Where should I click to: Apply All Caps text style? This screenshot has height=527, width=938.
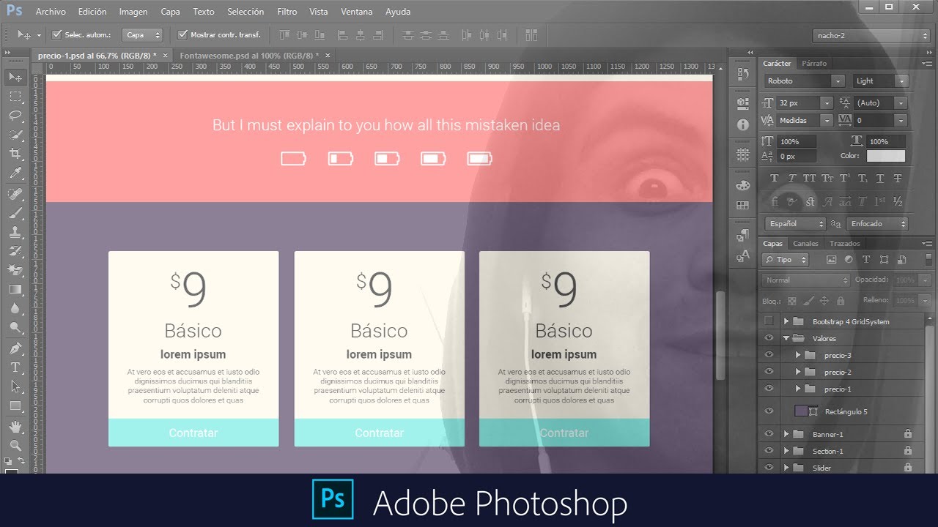[810, 178]
